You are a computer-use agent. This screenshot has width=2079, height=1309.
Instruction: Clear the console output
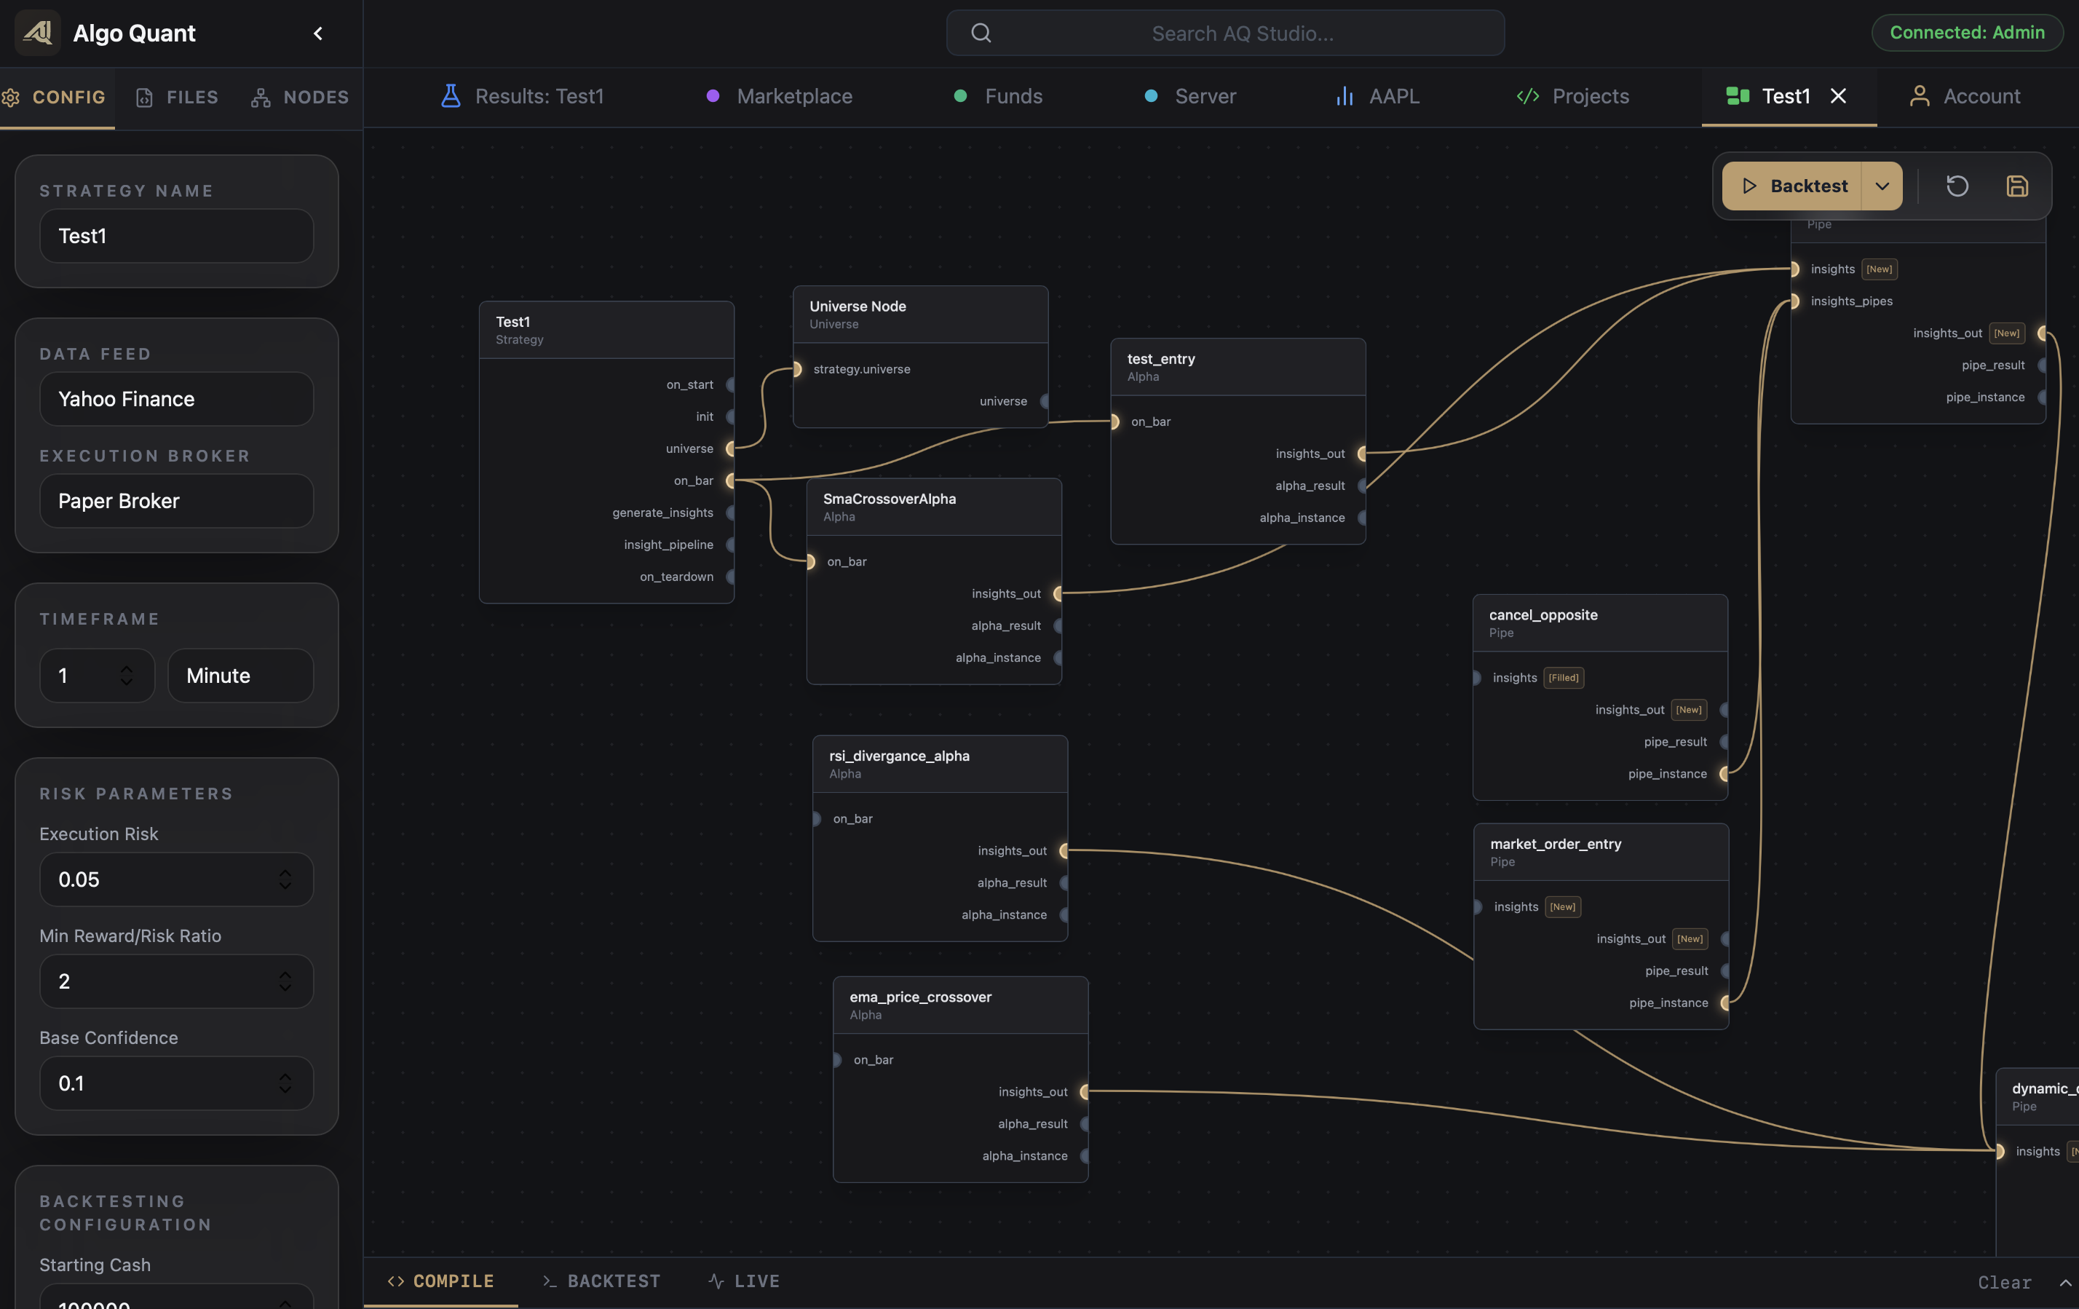pyautogui.click(x=2004, y=1282)
